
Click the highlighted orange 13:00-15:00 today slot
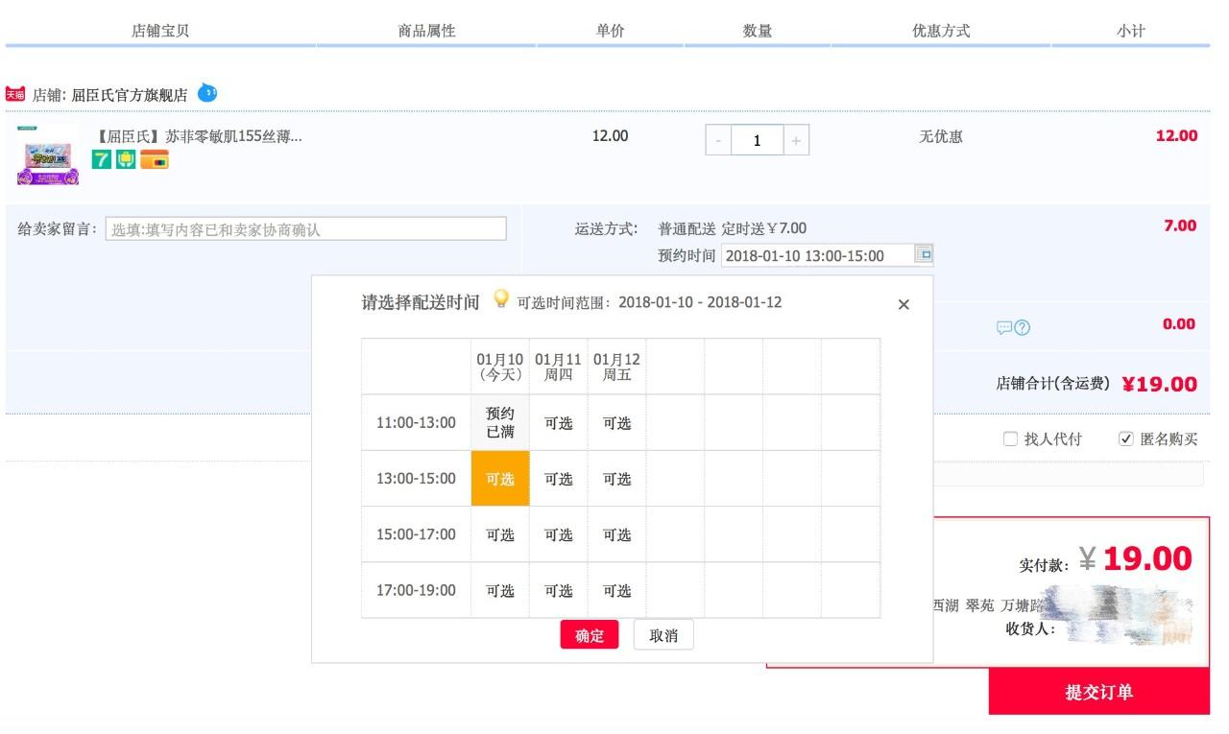[500, 479]
